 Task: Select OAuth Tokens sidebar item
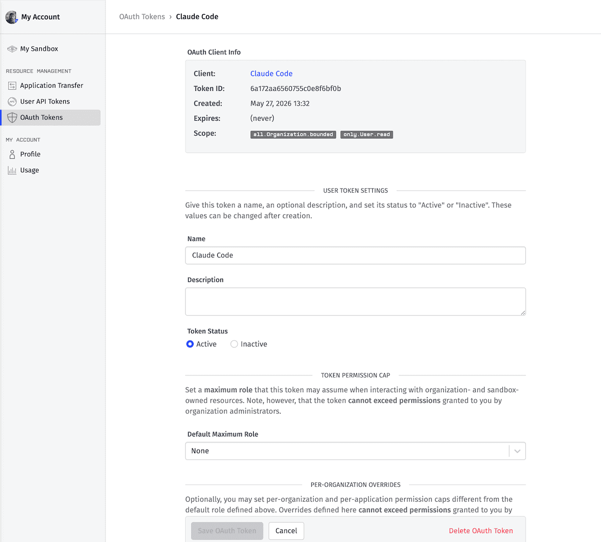tap(51, 117)
